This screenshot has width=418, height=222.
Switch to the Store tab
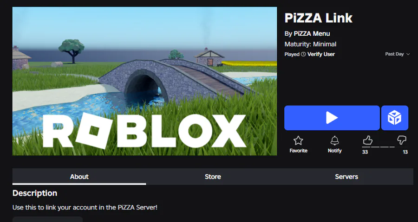[x=213, y=177]
